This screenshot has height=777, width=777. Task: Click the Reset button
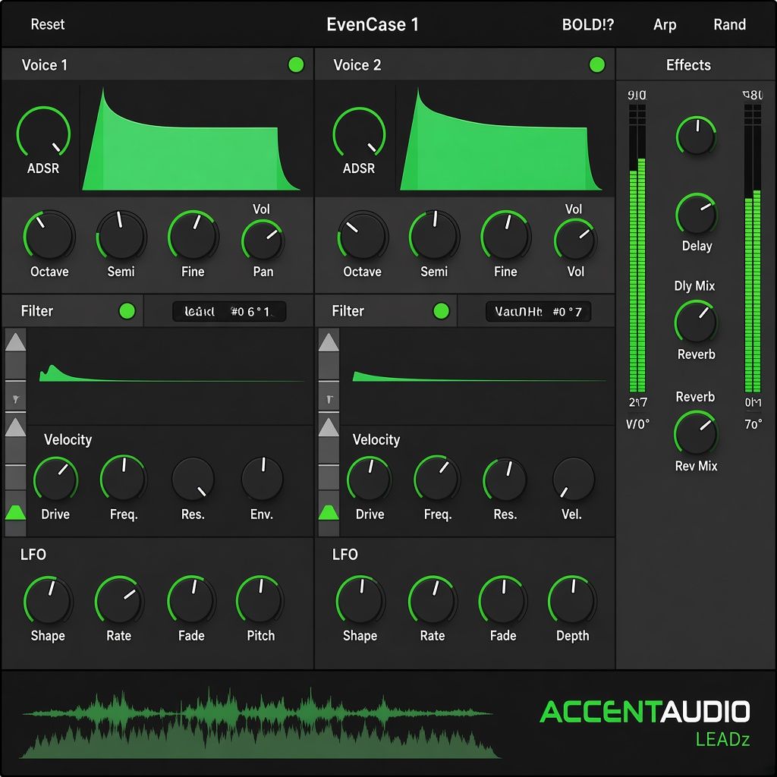48,24
